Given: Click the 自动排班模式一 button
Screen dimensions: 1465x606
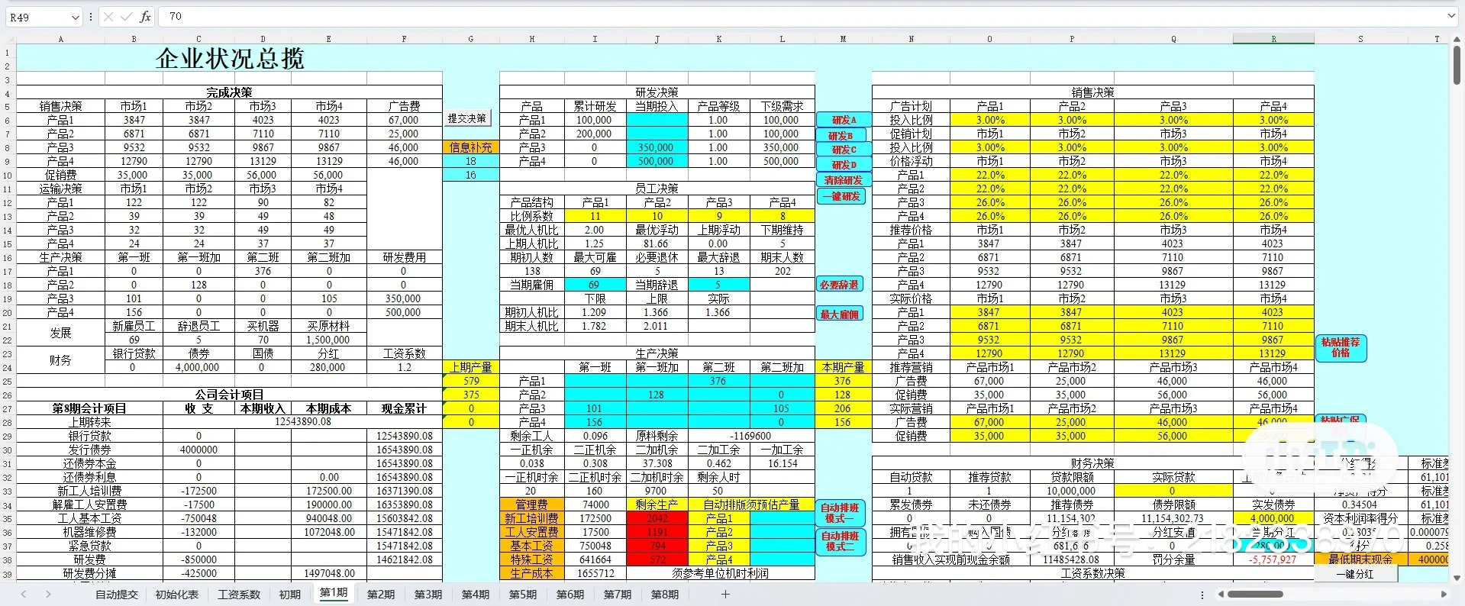Looking at the screenshot, I should pyautogui.click(x=841, y=513).
